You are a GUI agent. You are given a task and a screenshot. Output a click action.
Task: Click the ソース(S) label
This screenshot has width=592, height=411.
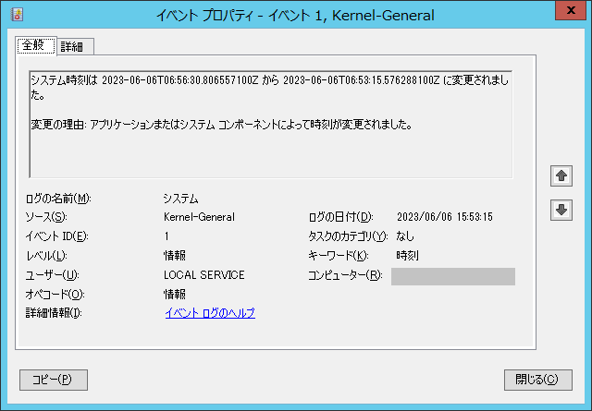(46, 217)
